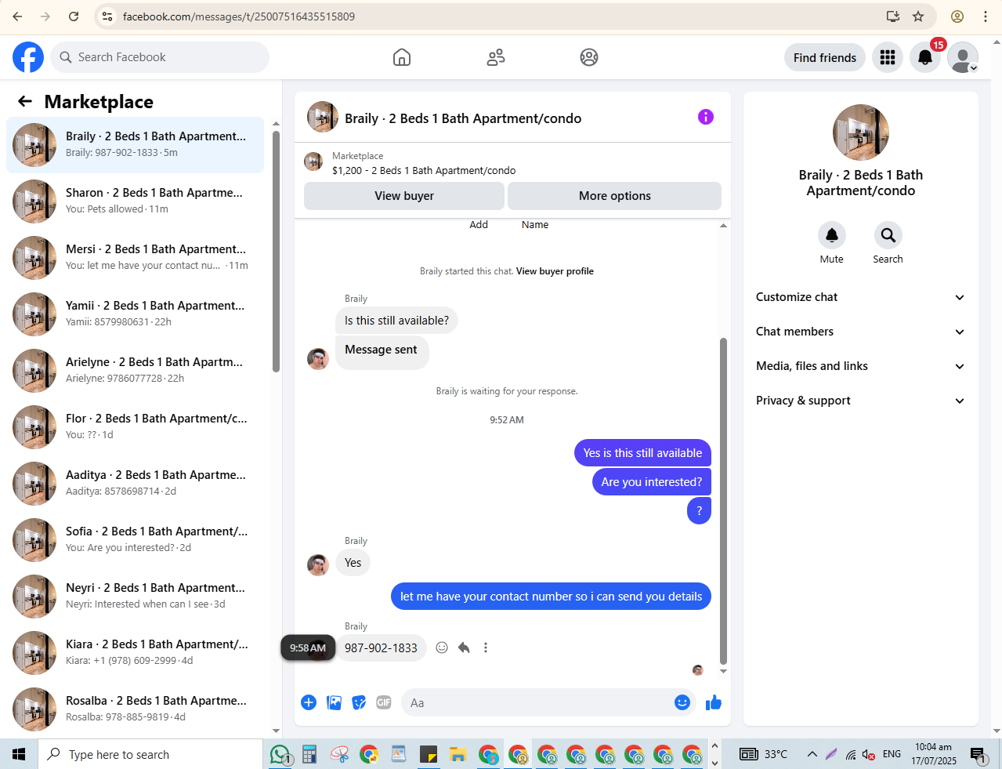Mute the Braily conversation
The width and height of the screenshot is (1002, 769).
tap(832, 235)
